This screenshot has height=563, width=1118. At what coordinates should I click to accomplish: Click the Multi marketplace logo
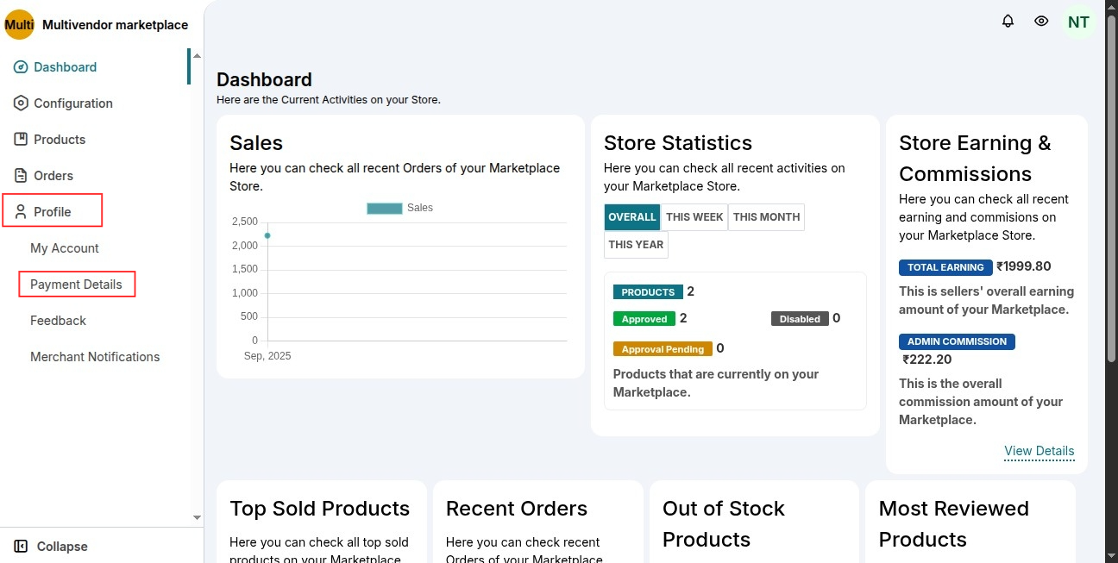tap(19, 25)
